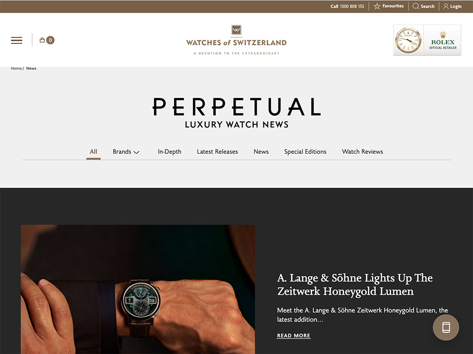Click the Search magnifier icon
473x354 pixels.
coord(416,6)
